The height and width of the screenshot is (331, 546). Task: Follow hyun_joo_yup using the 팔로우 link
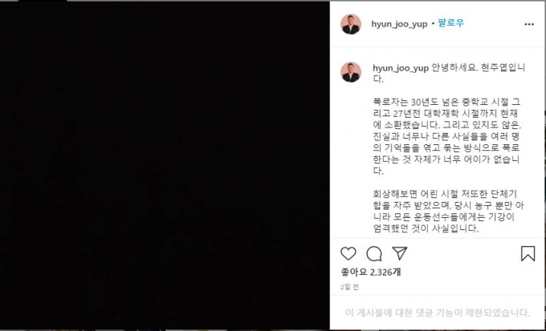(x=451, y=24)
